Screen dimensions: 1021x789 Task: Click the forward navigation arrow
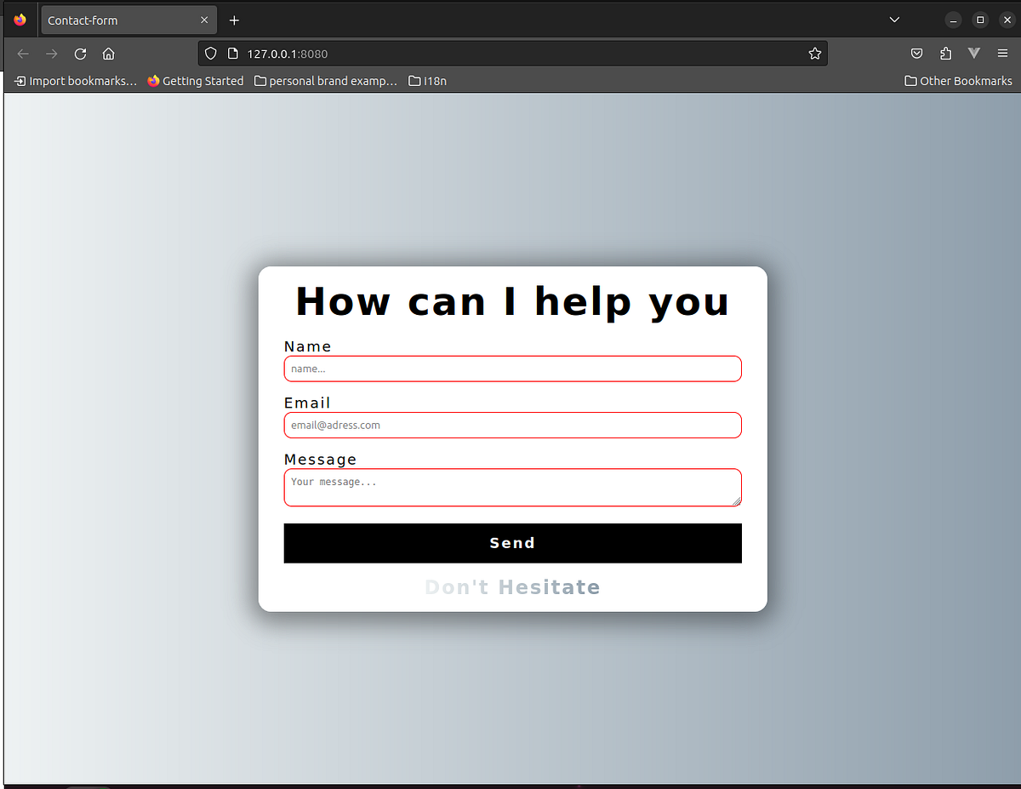[x=51, y=53]
